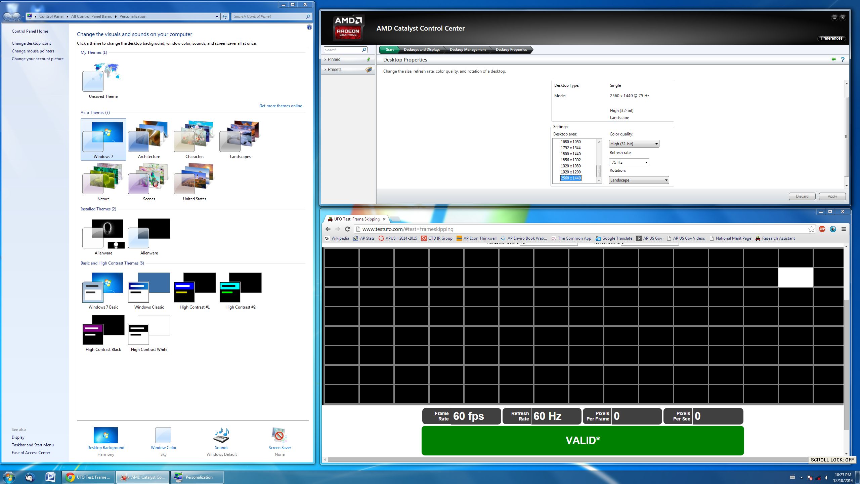
Task: Go to Desktops and Displays breadcrumb
Action: coord(421,50)
